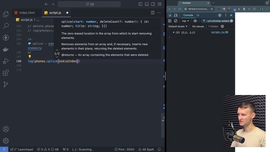This screenshot has height=152, width=270.
Task: Switch to the script.js tab
Action: 55,13
